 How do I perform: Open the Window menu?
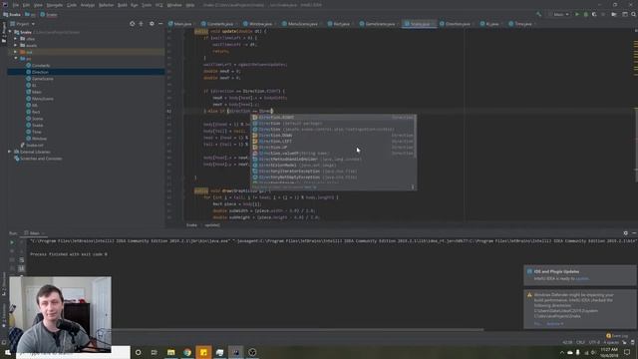pyautogui.click(x=174, y=5)
